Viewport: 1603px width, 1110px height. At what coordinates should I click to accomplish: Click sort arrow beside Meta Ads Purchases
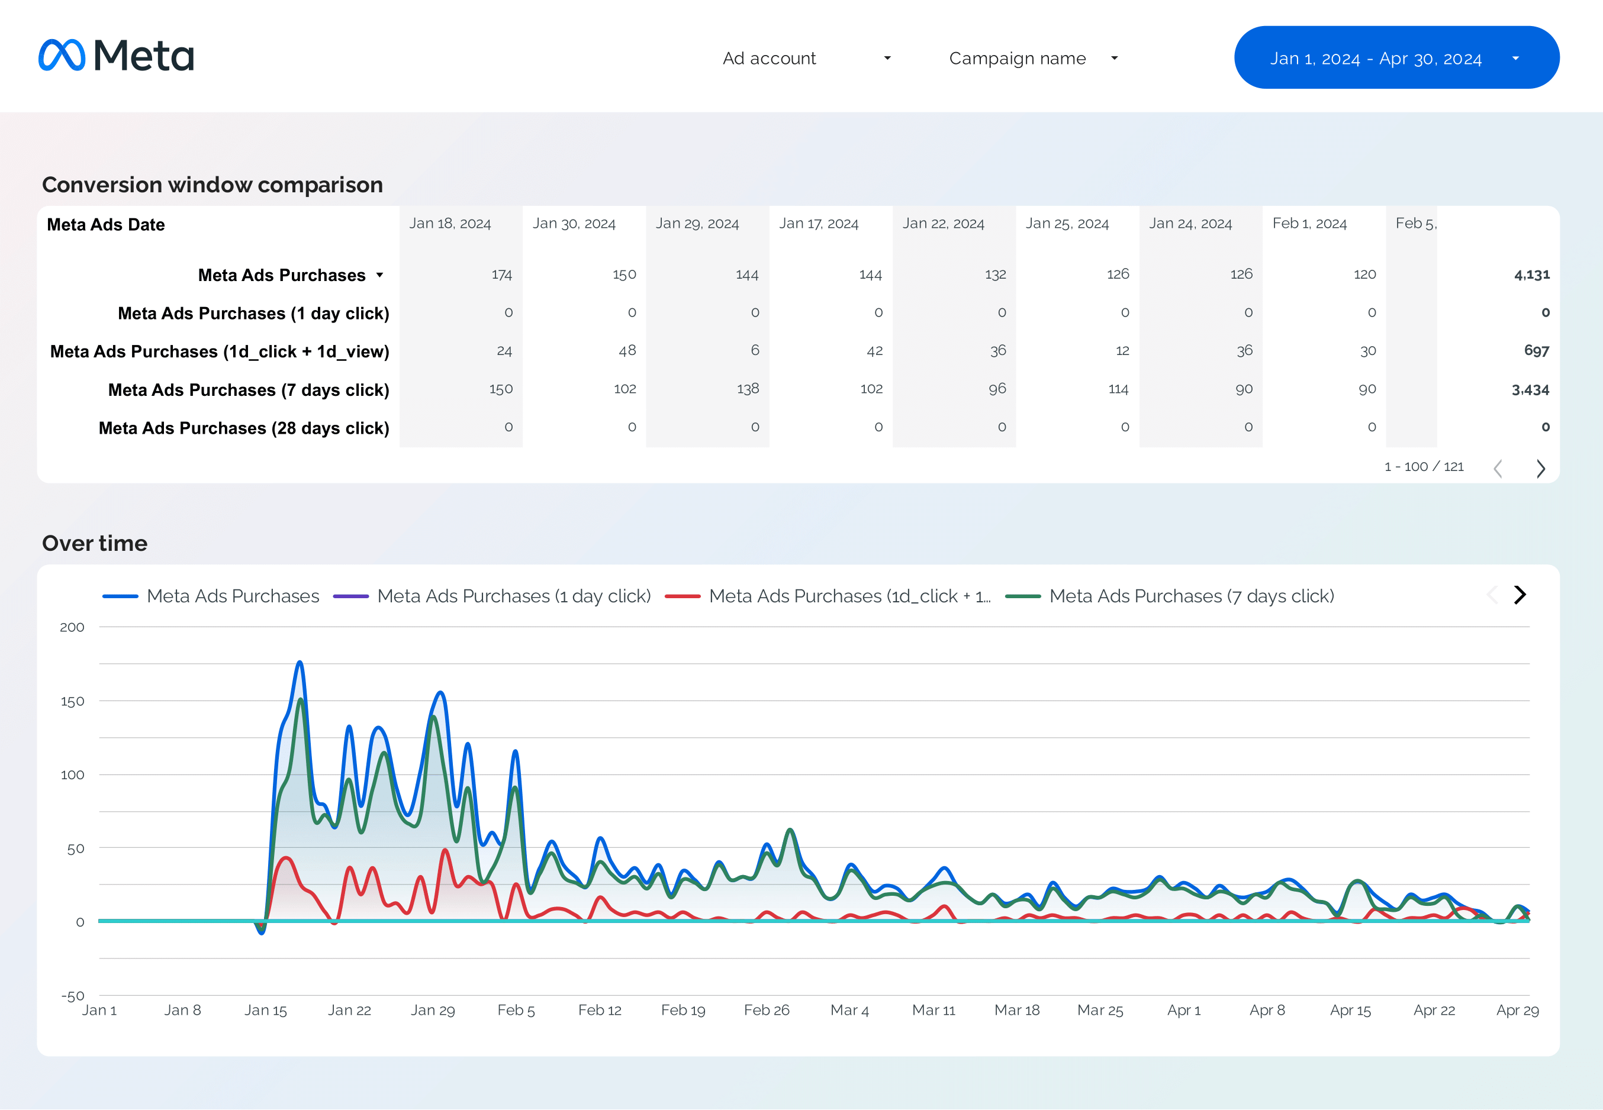pyautogui.click(x=380, y=275)
